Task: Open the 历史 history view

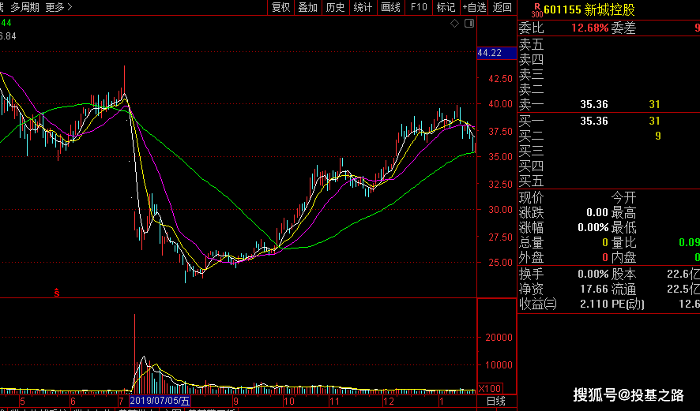Action: coord(335,7)
